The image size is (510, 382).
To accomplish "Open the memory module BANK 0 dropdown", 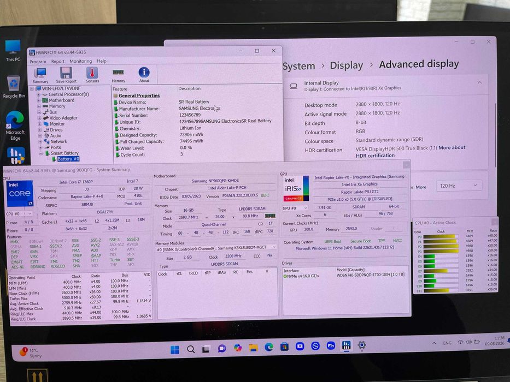I will [x=216, y=248].
